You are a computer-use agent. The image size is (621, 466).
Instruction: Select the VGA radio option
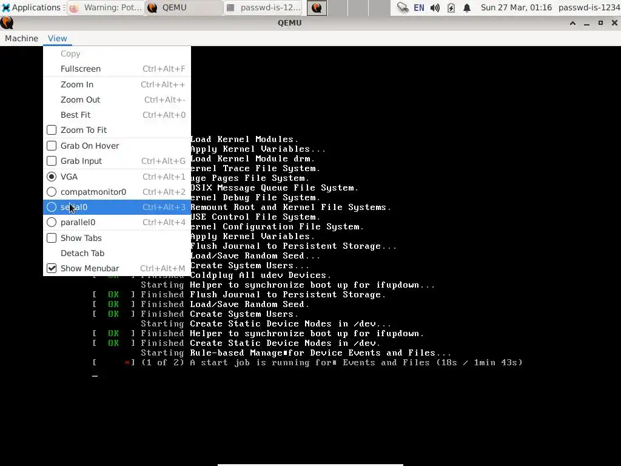(x=52, y=177)
